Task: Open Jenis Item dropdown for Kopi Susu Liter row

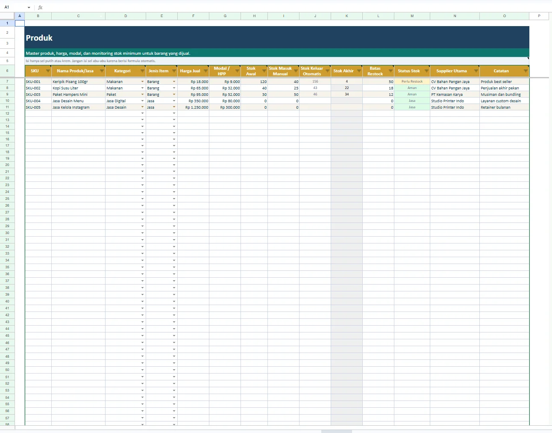Action: coord(174,88)
